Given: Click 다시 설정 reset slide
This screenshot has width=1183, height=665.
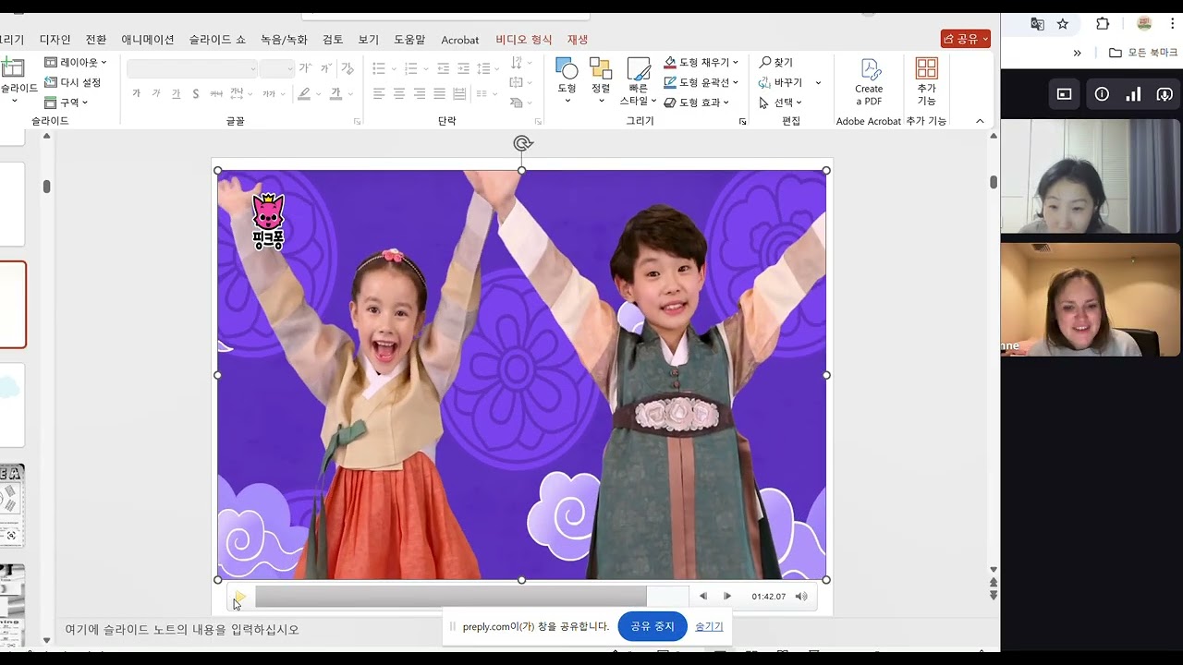Looking at the screenshot, I should coord(73,82).
